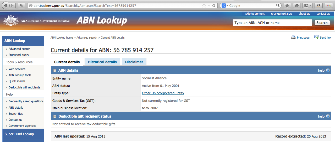
Task: Click 'Not entitled to receive tax deductible gifts'
Action: tap(84, 124)
